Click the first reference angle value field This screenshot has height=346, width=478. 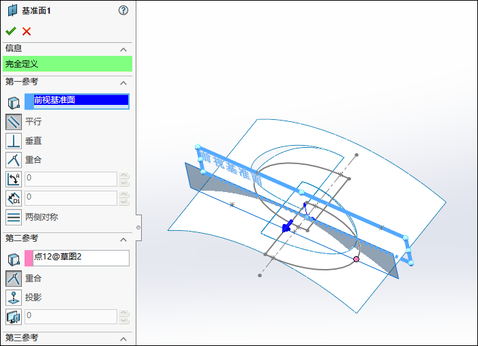[71, 179]
